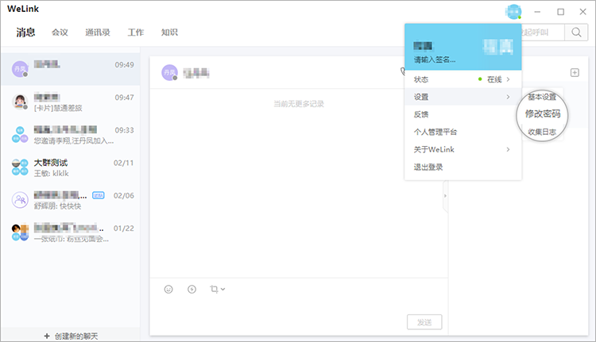
Task: Collapse the right side panel handle
Action: point(445,195)
